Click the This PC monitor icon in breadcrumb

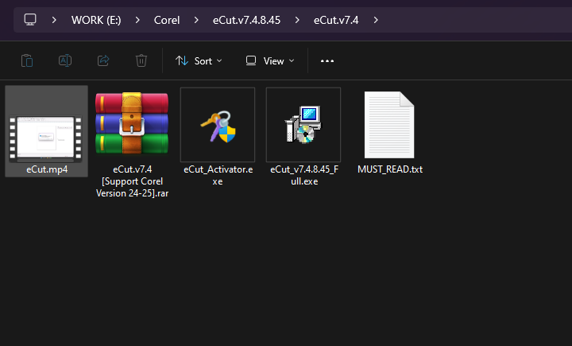pyautogui.click(x=30, y=20)
